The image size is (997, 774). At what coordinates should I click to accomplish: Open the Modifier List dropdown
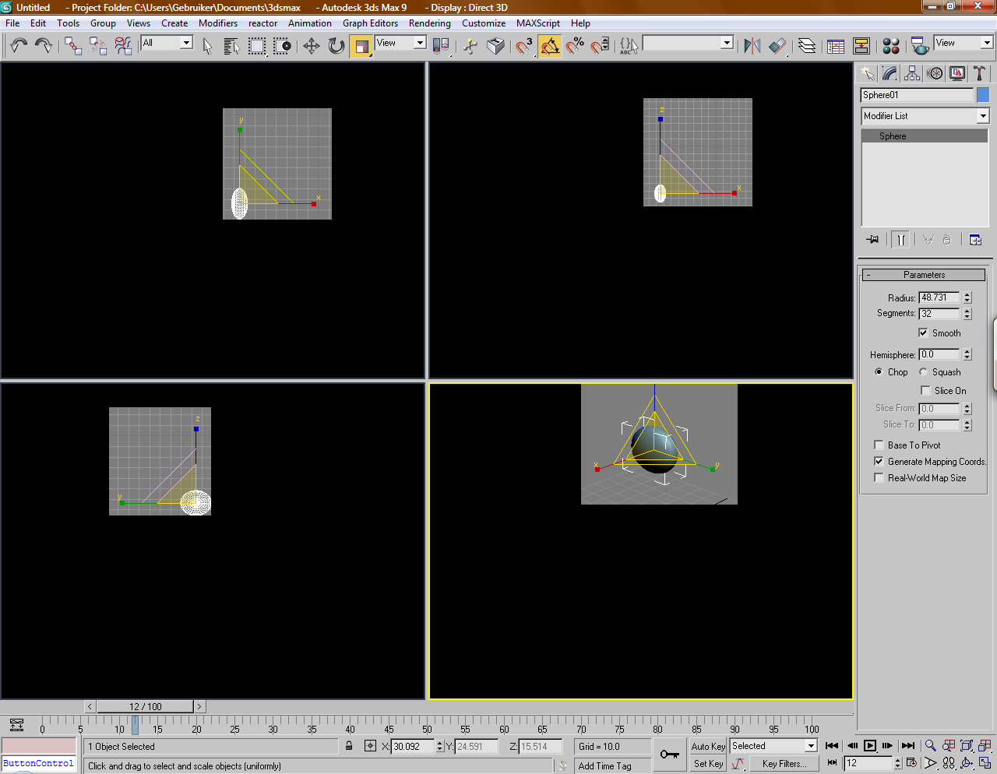tap(925, 116)
